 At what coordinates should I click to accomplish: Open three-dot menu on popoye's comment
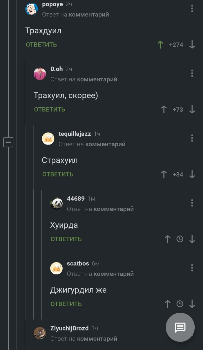point(192,8)
